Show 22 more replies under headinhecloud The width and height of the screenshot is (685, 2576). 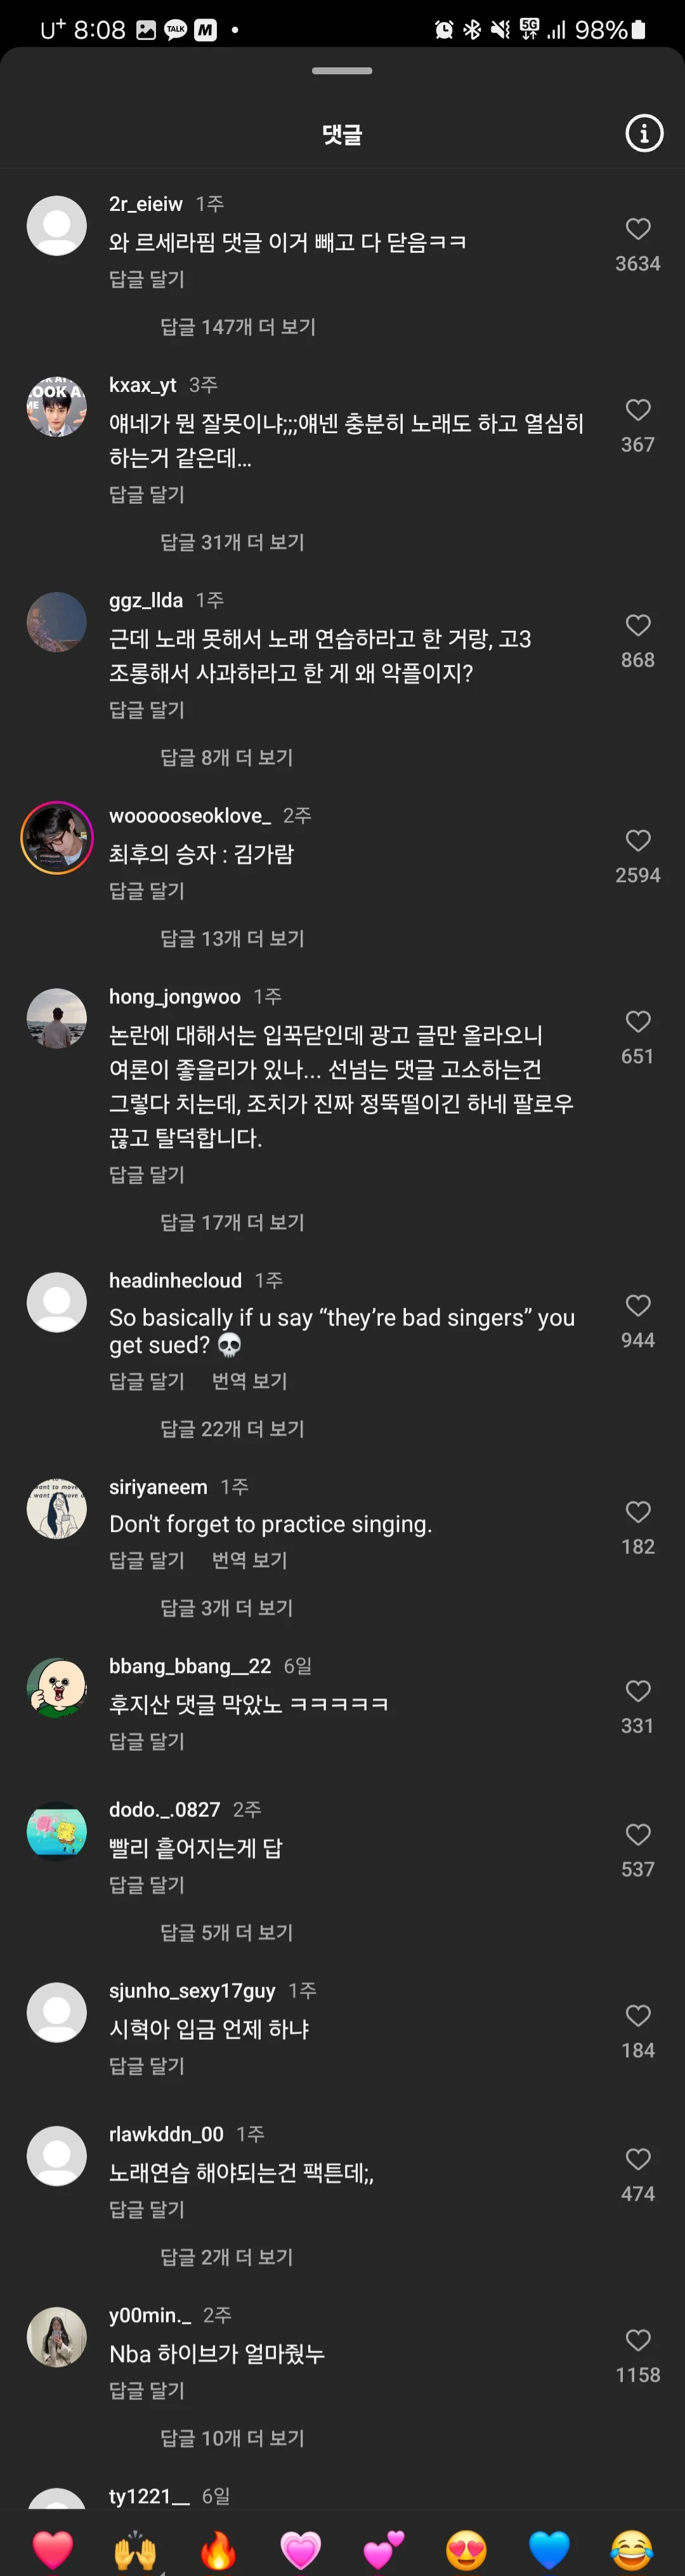tap(232, 1429)
